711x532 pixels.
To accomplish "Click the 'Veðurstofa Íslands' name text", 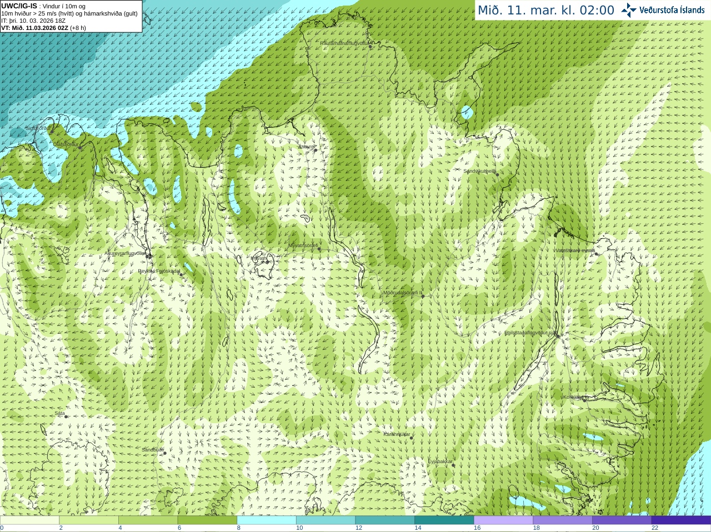I will coord(672,10).
